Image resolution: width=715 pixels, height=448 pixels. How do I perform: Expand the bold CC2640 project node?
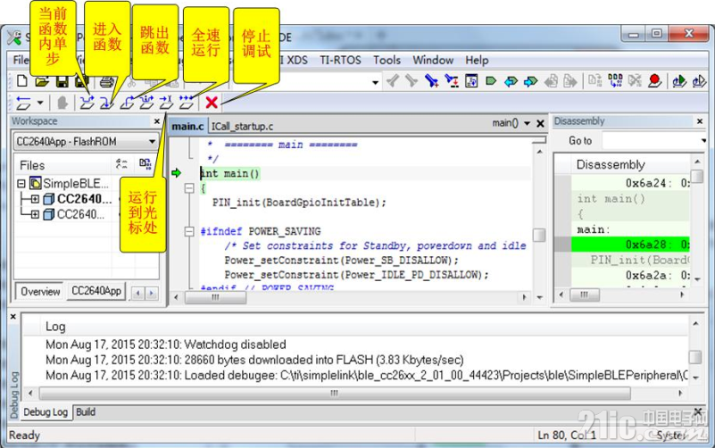[35, 199]
